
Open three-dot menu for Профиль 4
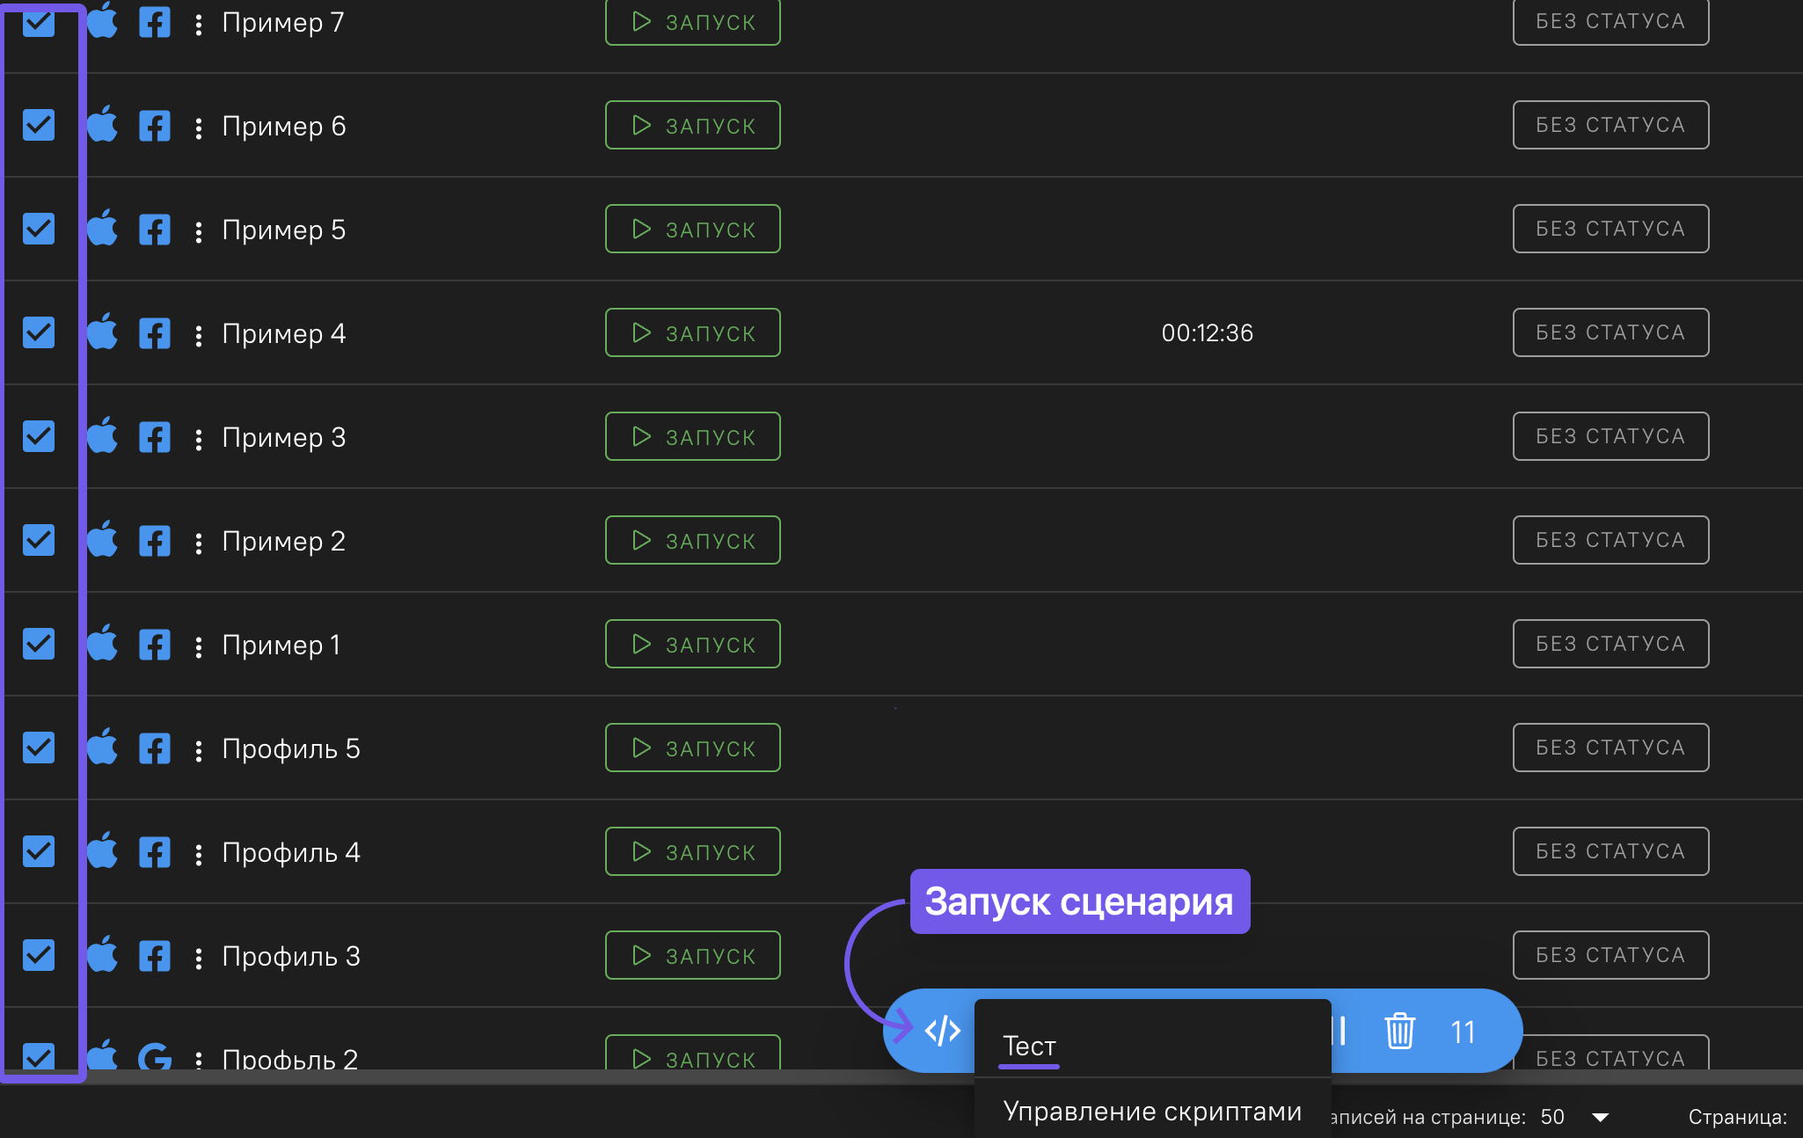click(x=199, y=854)
